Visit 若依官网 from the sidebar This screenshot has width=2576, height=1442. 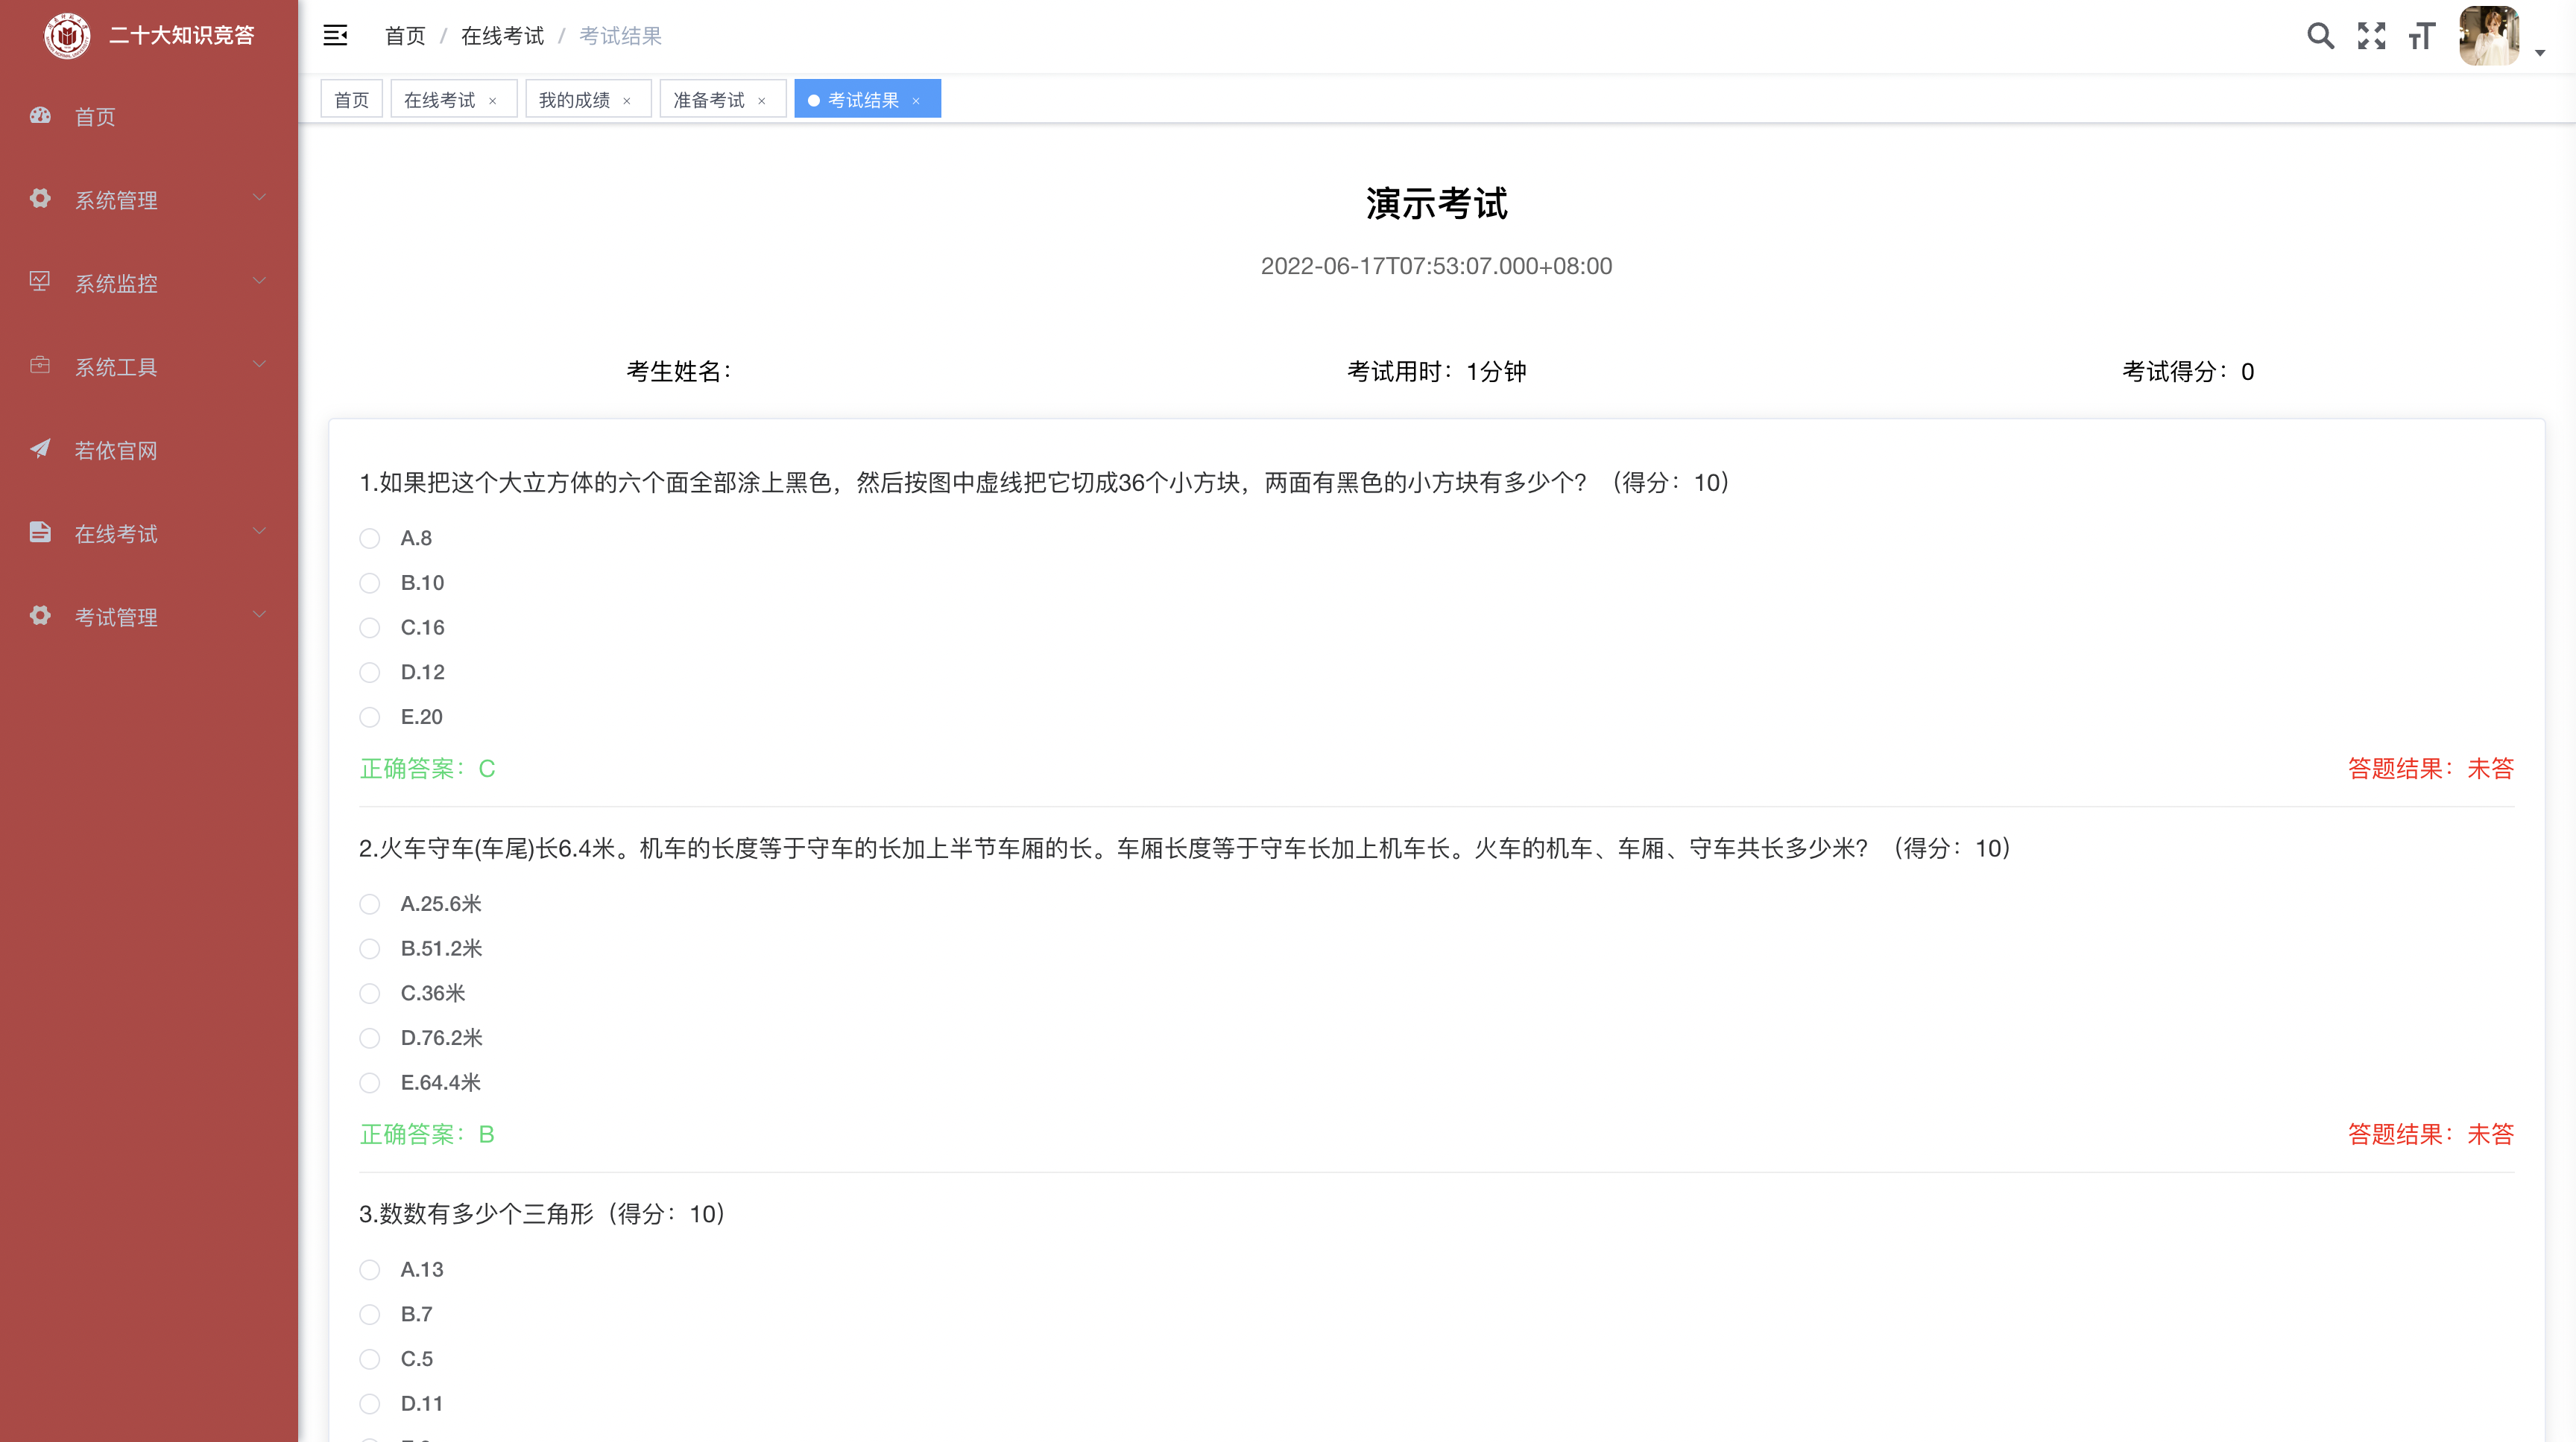tap(116, 450)
